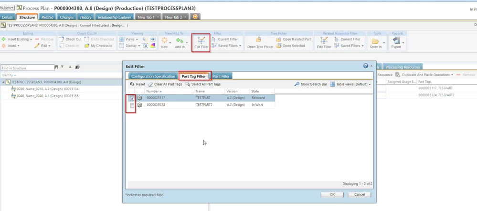Check the checkbox for 0000035124

[x=132, y=105]
